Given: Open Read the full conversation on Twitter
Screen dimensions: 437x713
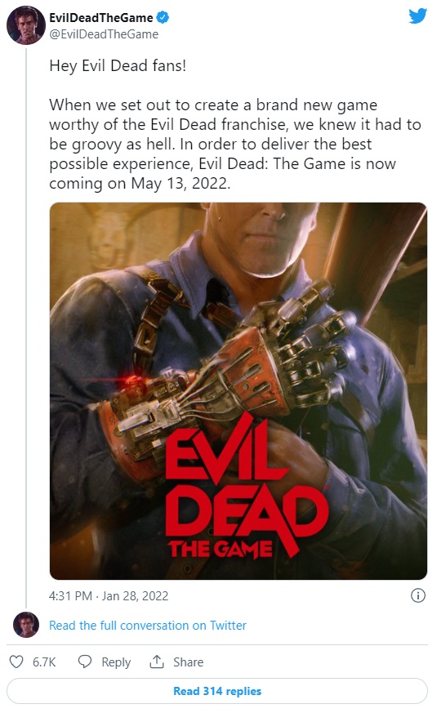Looking at the screenshot, I should (148, 626).
